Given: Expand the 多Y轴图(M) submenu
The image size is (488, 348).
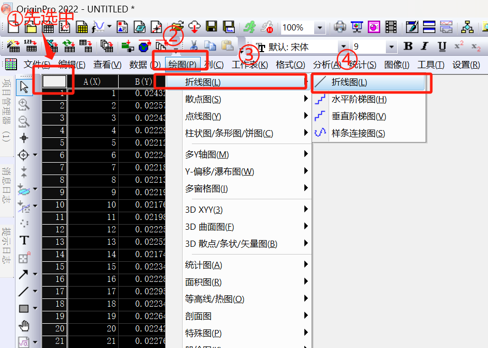Looking at the screenshot, I should pos(239,154).
